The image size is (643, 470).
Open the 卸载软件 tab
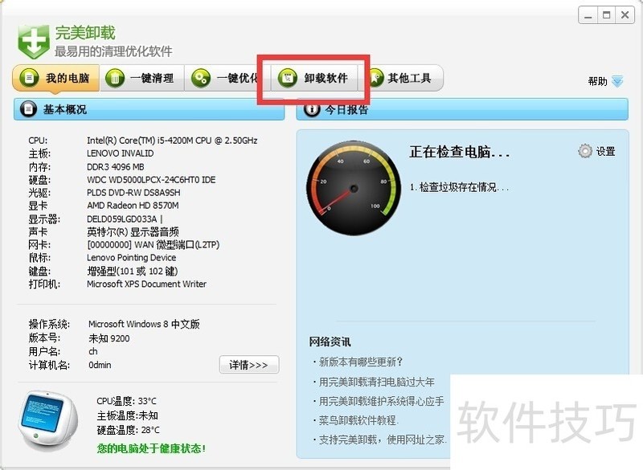313,78
